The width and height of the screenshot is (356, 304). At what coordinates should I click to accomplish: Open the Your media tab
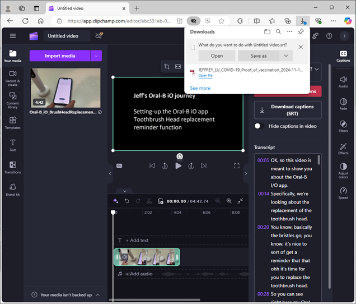[x=13, y=56]
